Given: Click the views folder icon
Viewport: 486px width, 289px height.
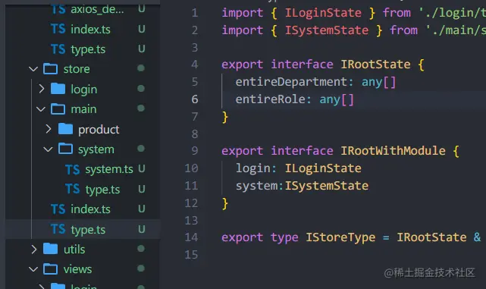Looking at the screenshot, I should click(x=50, y=269).
